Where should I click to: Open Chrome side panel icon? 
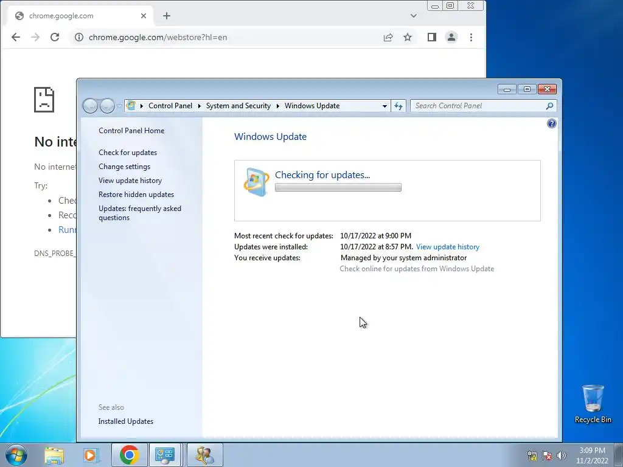[432, 37]
